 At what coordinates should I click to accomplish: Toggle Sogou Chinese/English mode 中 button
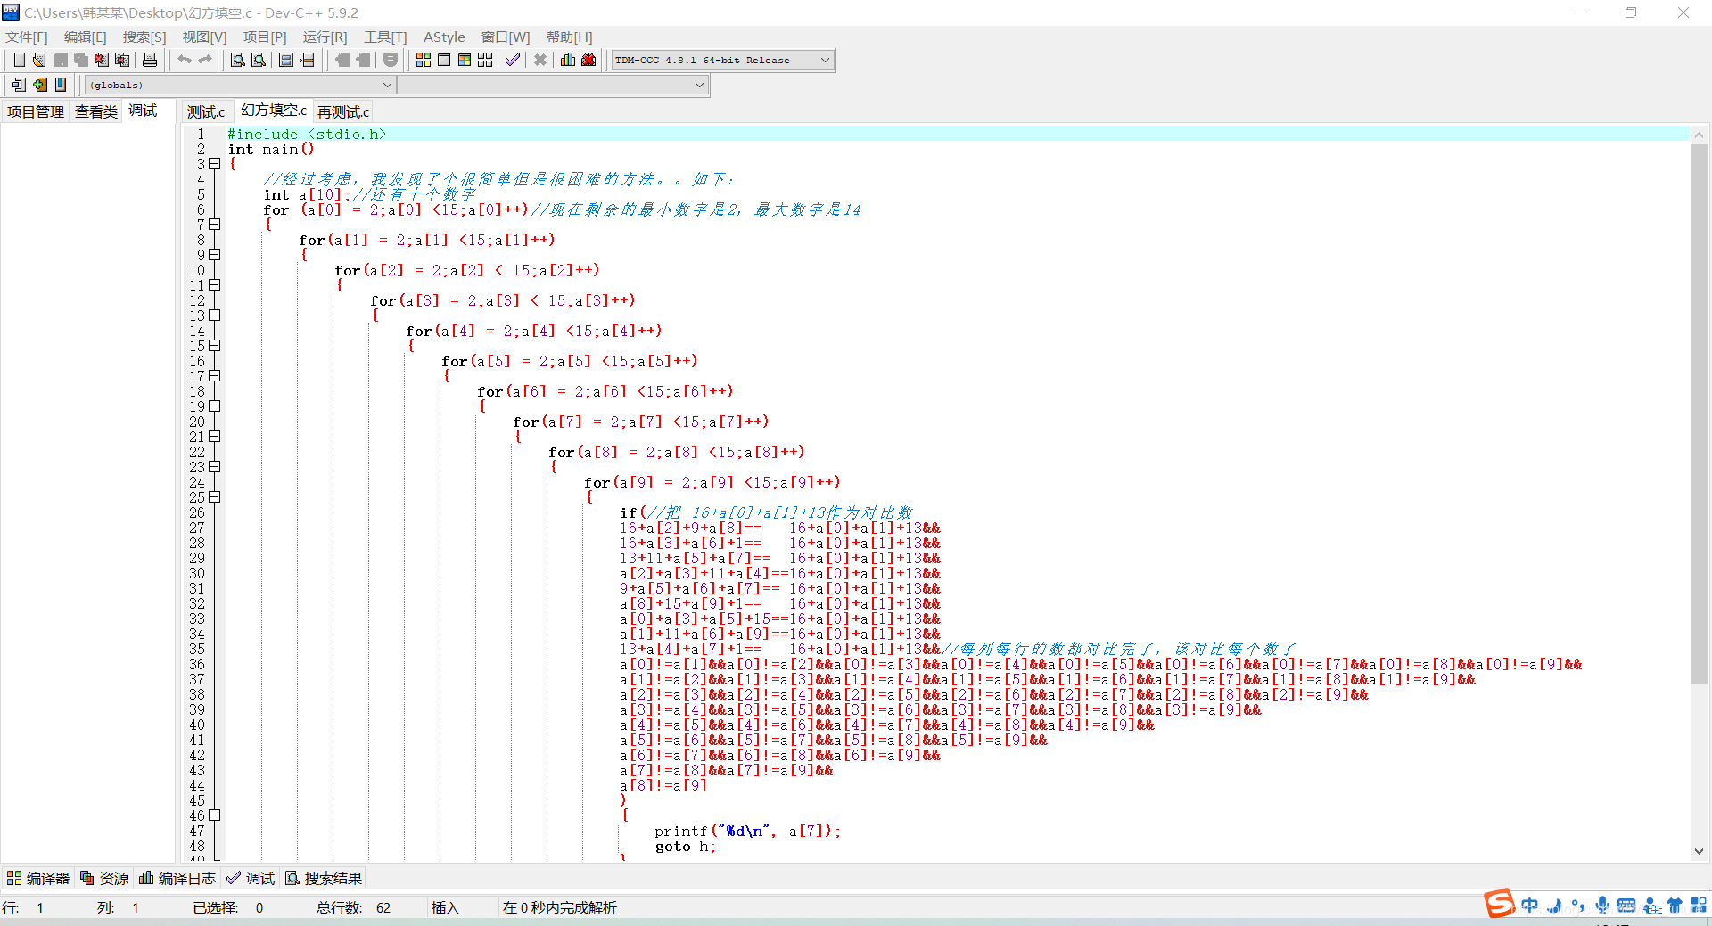pyautogui.click(x=1530, y=906)
